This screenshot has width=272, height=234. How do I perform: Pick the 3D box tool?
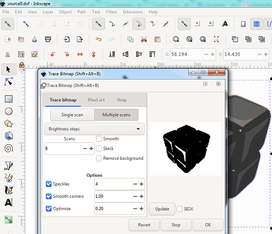point(8,136)
